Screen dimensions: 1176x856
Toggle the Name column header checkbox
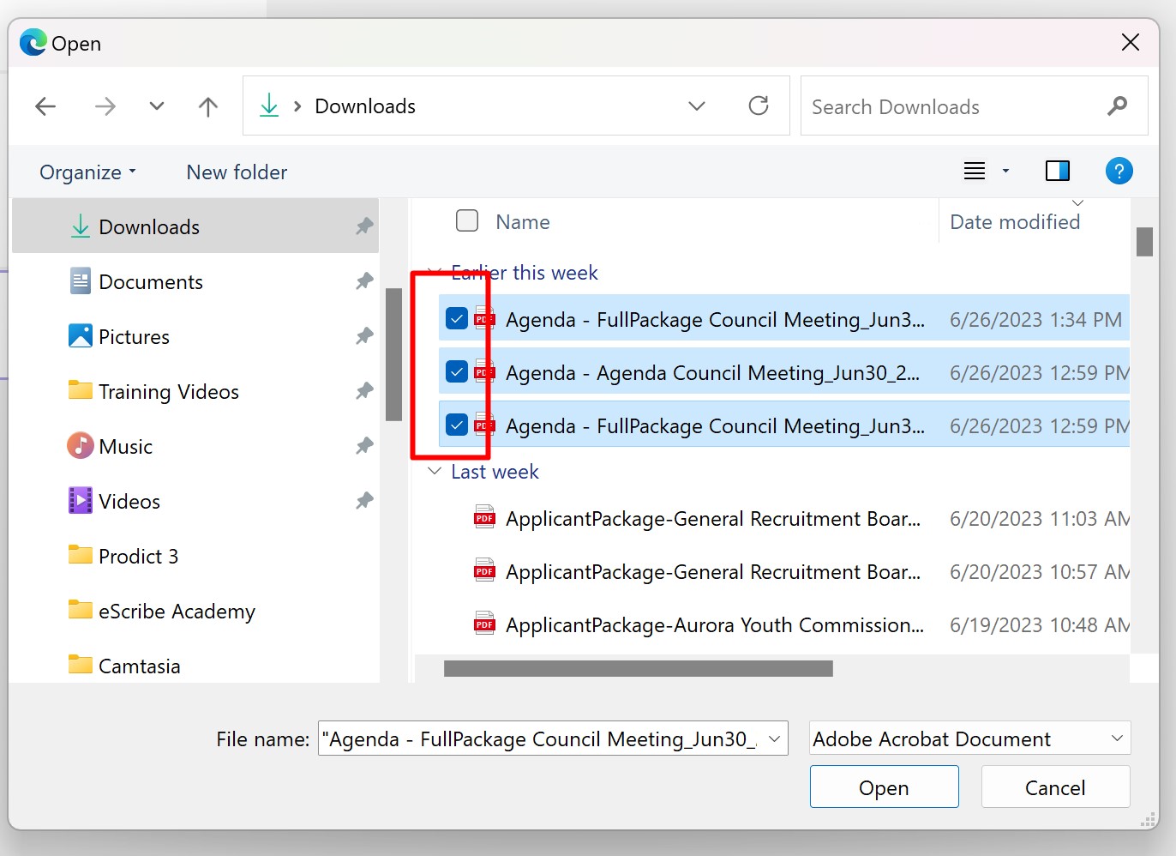(467, 220)
